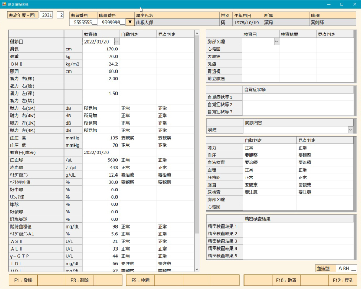Click 見直判定 cell for ヘモグロビン row
The image size is (361, 289).
click(x=175, y=175)
